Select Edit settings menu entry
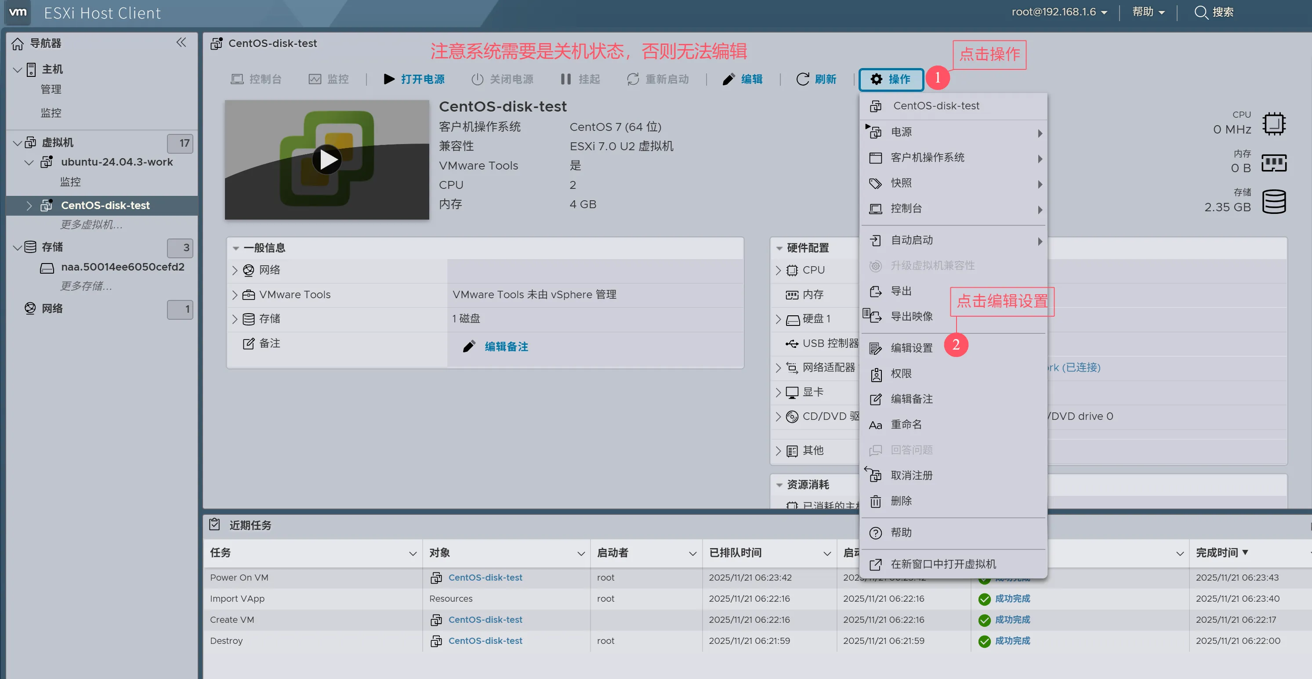The image size is (1312, 679). pos(911,348)
